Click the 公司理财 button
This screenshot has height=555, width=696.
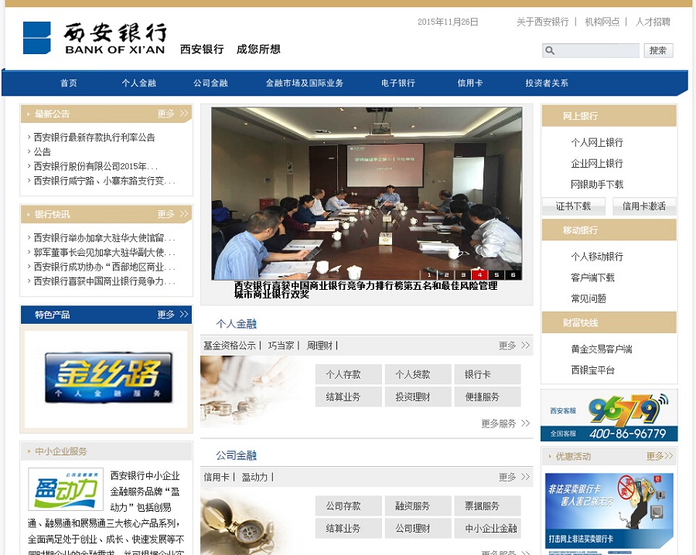point(418,529)
